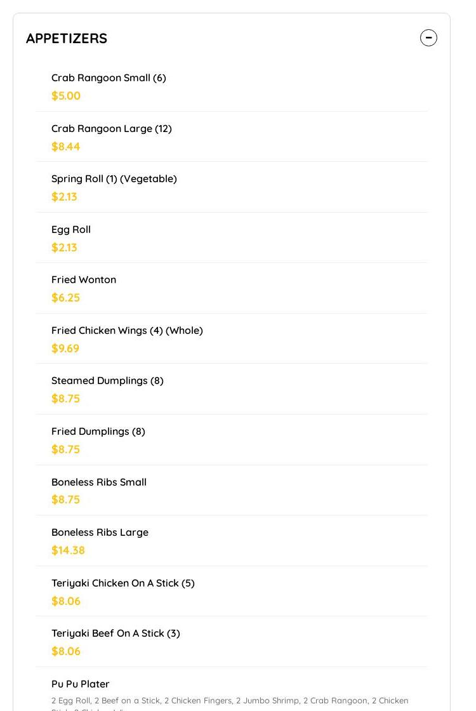Select Crab Rangoon Large (12)

[232, 137]
